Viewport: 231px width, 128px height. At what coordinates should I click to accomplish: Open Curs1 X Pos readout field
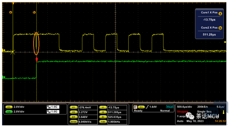tap(209, 20)
